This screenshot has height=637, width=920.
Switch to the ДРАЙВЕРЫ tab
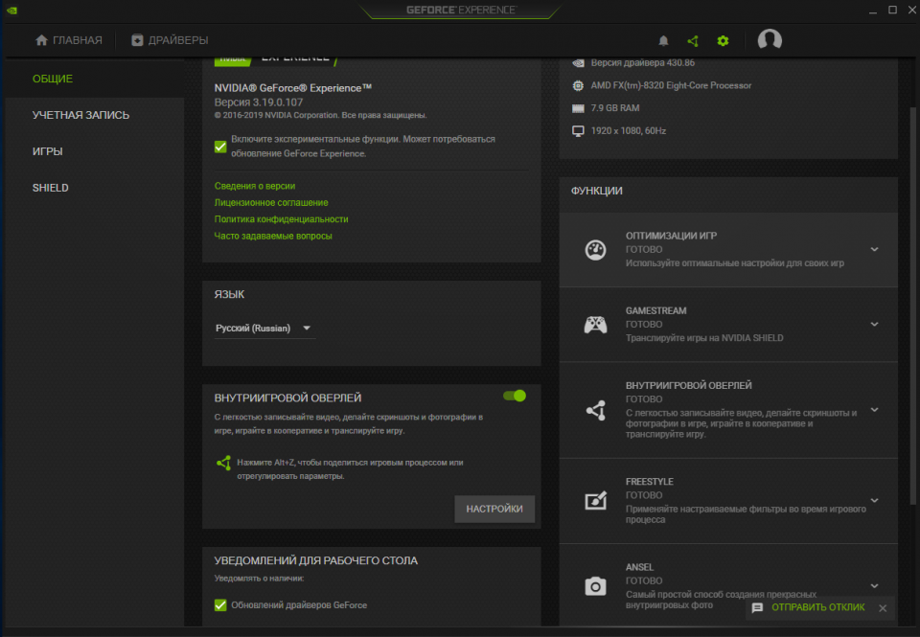click(x=170, y=40)
